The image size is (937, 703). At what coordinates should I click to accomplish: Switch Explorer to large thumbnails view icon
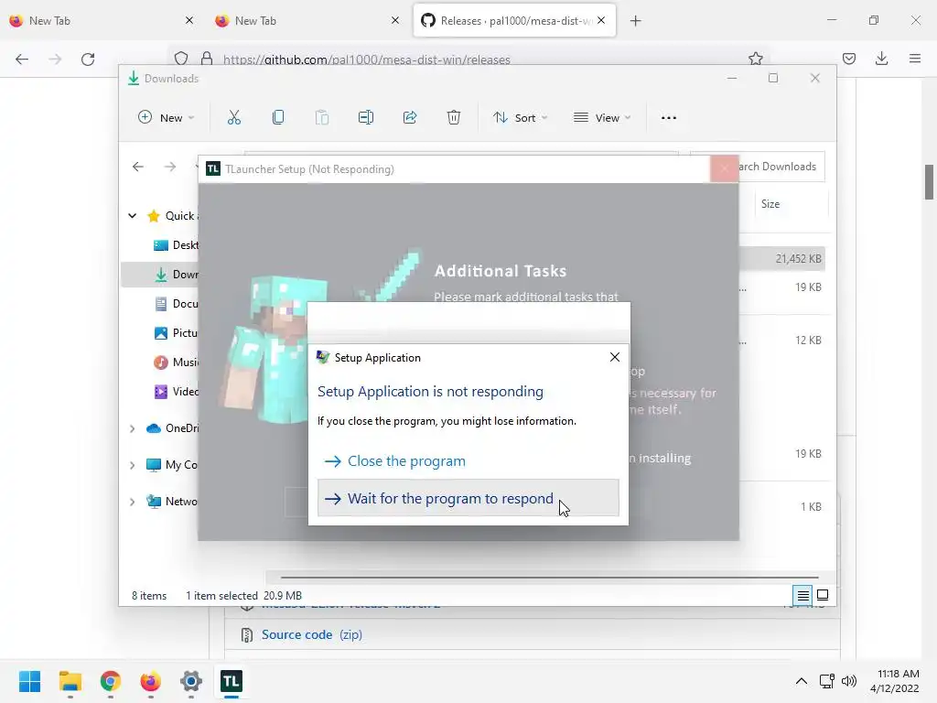[x=823, y=595]
